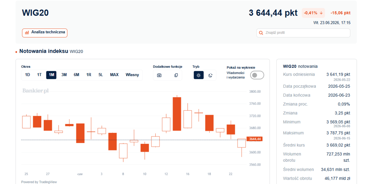Select the 1M period tab

click(x=51, y=75)
